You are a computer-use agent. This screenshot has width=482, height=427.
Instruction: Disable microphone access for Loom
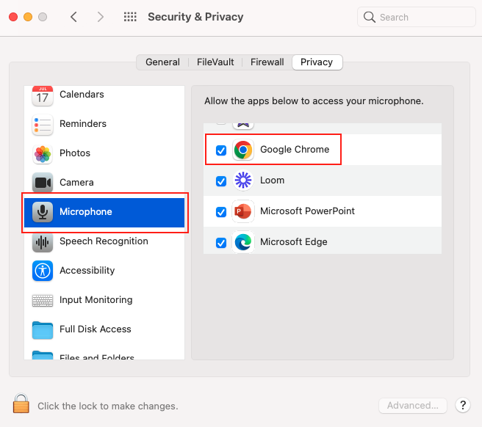click(221, 181)
